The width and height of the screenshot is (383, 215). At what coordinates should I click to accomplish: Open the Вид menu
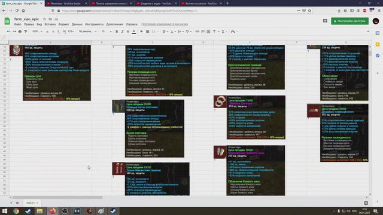click(x=39, y=24)
